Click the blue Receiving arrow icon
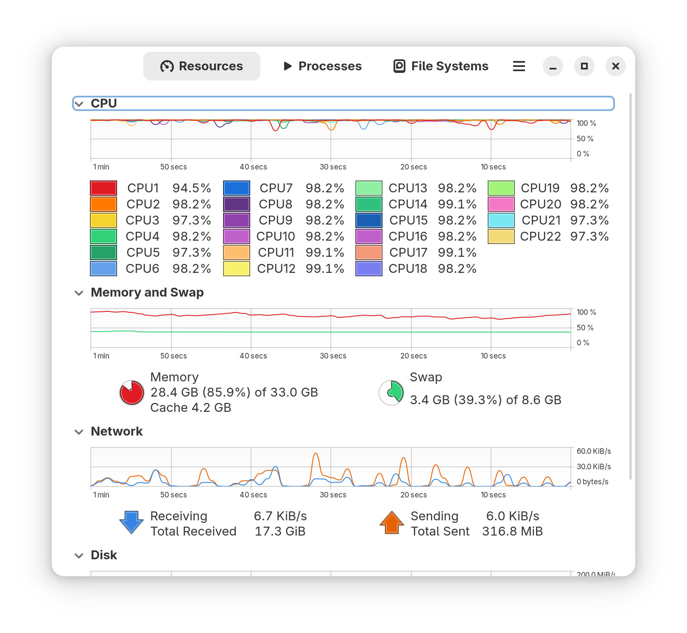This screenshot has height=633, width=687. [x=131, y=522]
